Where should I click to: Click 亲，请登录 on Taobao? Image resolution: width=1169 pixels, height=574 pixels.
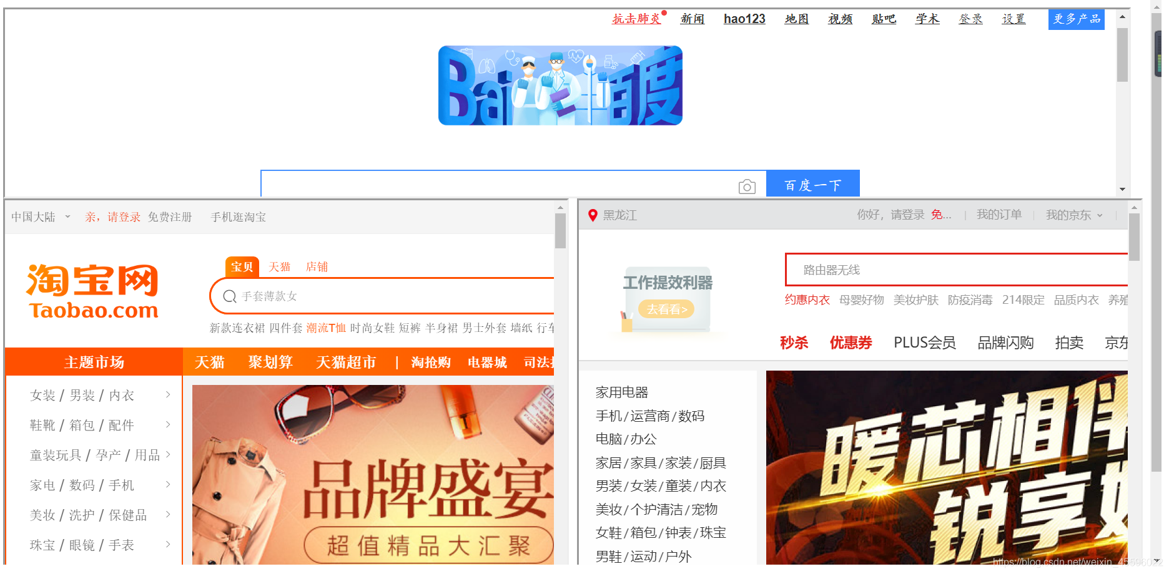click(x=113, y=217)
